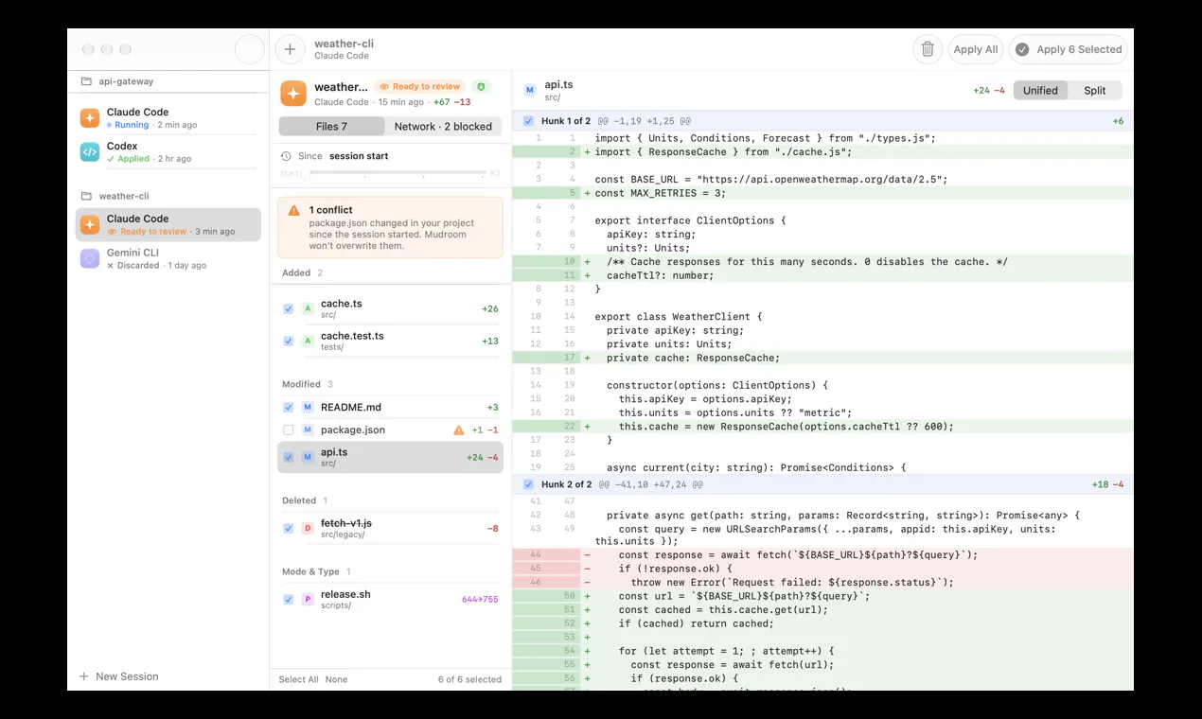Image resolution: width=1202 pixels, height=719 pixels.
Task: Open the Codex session marked Applied
Action: [x=168, y=151]
